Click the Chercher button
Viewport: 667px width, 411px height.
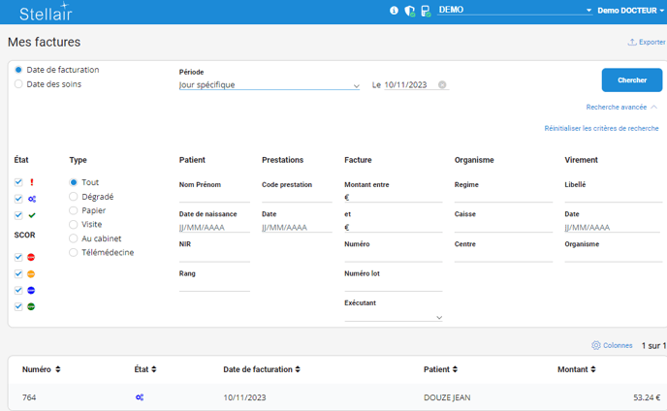632,80
